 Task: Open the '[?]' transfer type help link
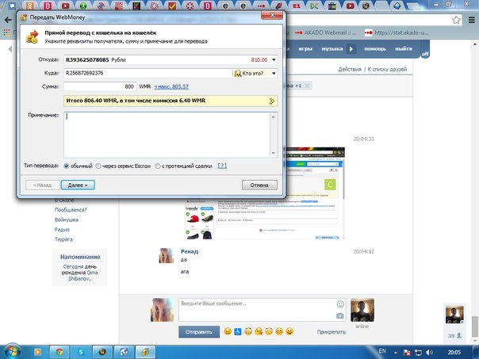pyautogui.click(x=222, y=166)
